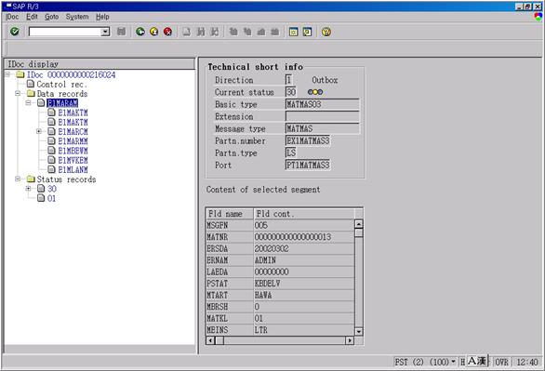Select the E1MARMM segment

point(73,141)
